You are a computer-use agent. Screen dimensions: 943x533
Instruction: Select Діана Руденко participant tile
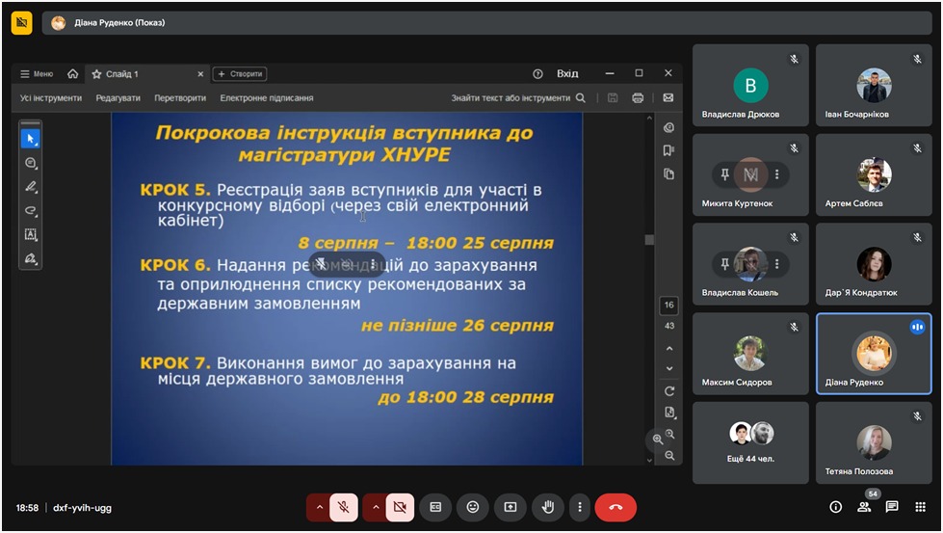point(874,354)
